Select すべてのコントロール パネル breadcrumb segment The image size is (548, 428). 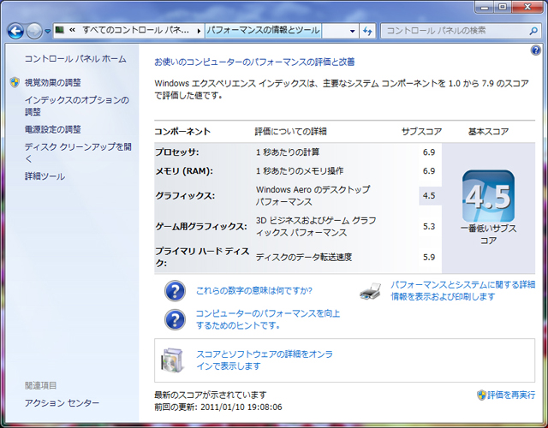coord(135,30)
